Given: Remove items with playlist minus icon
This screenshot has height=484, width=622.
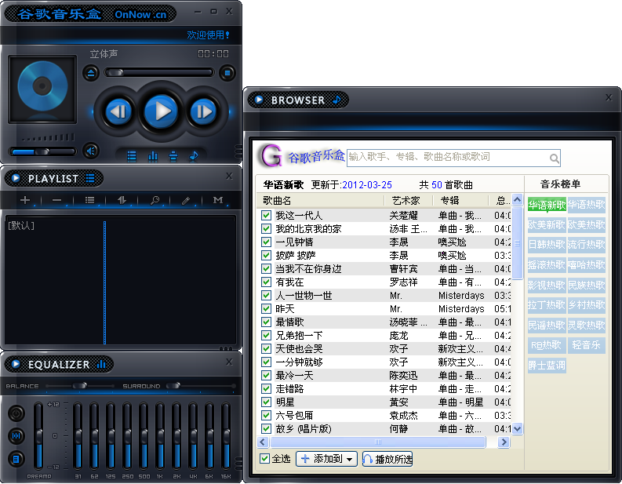Looking at the screenshot, I should coord(56,200).
